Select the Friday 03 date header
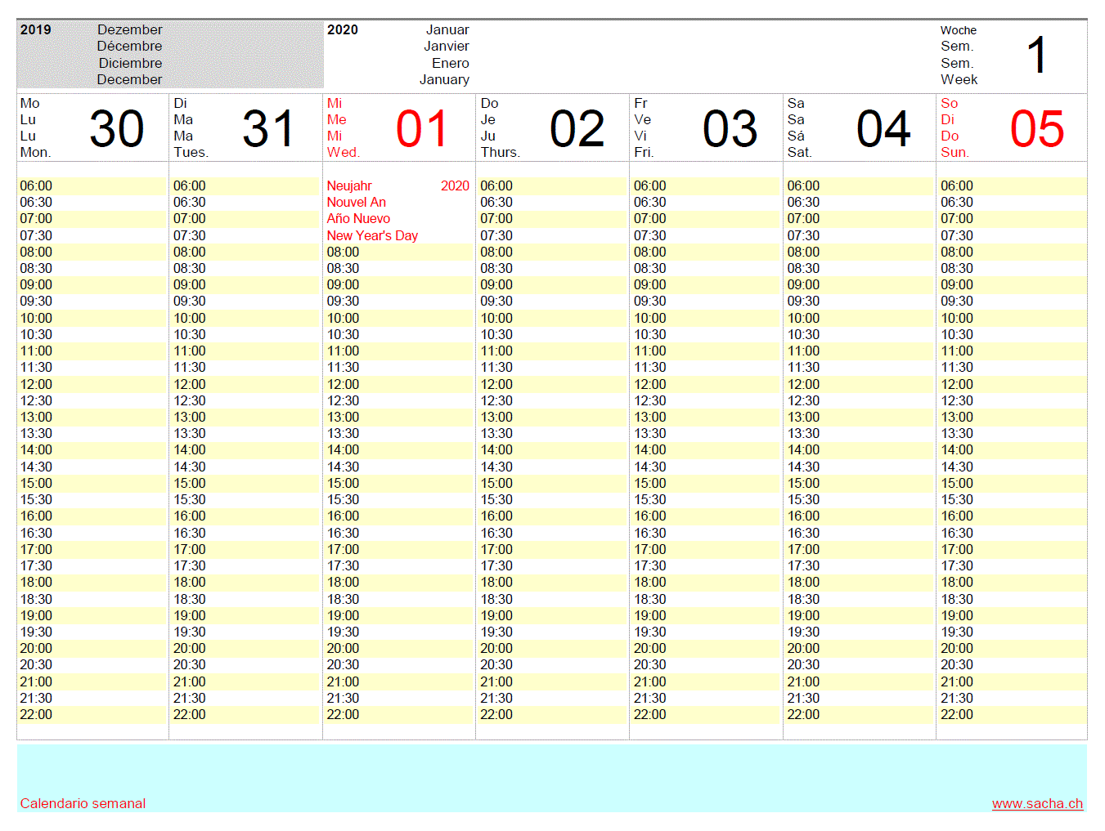Viewport: 1105px width, 831px height. [706, 127]
